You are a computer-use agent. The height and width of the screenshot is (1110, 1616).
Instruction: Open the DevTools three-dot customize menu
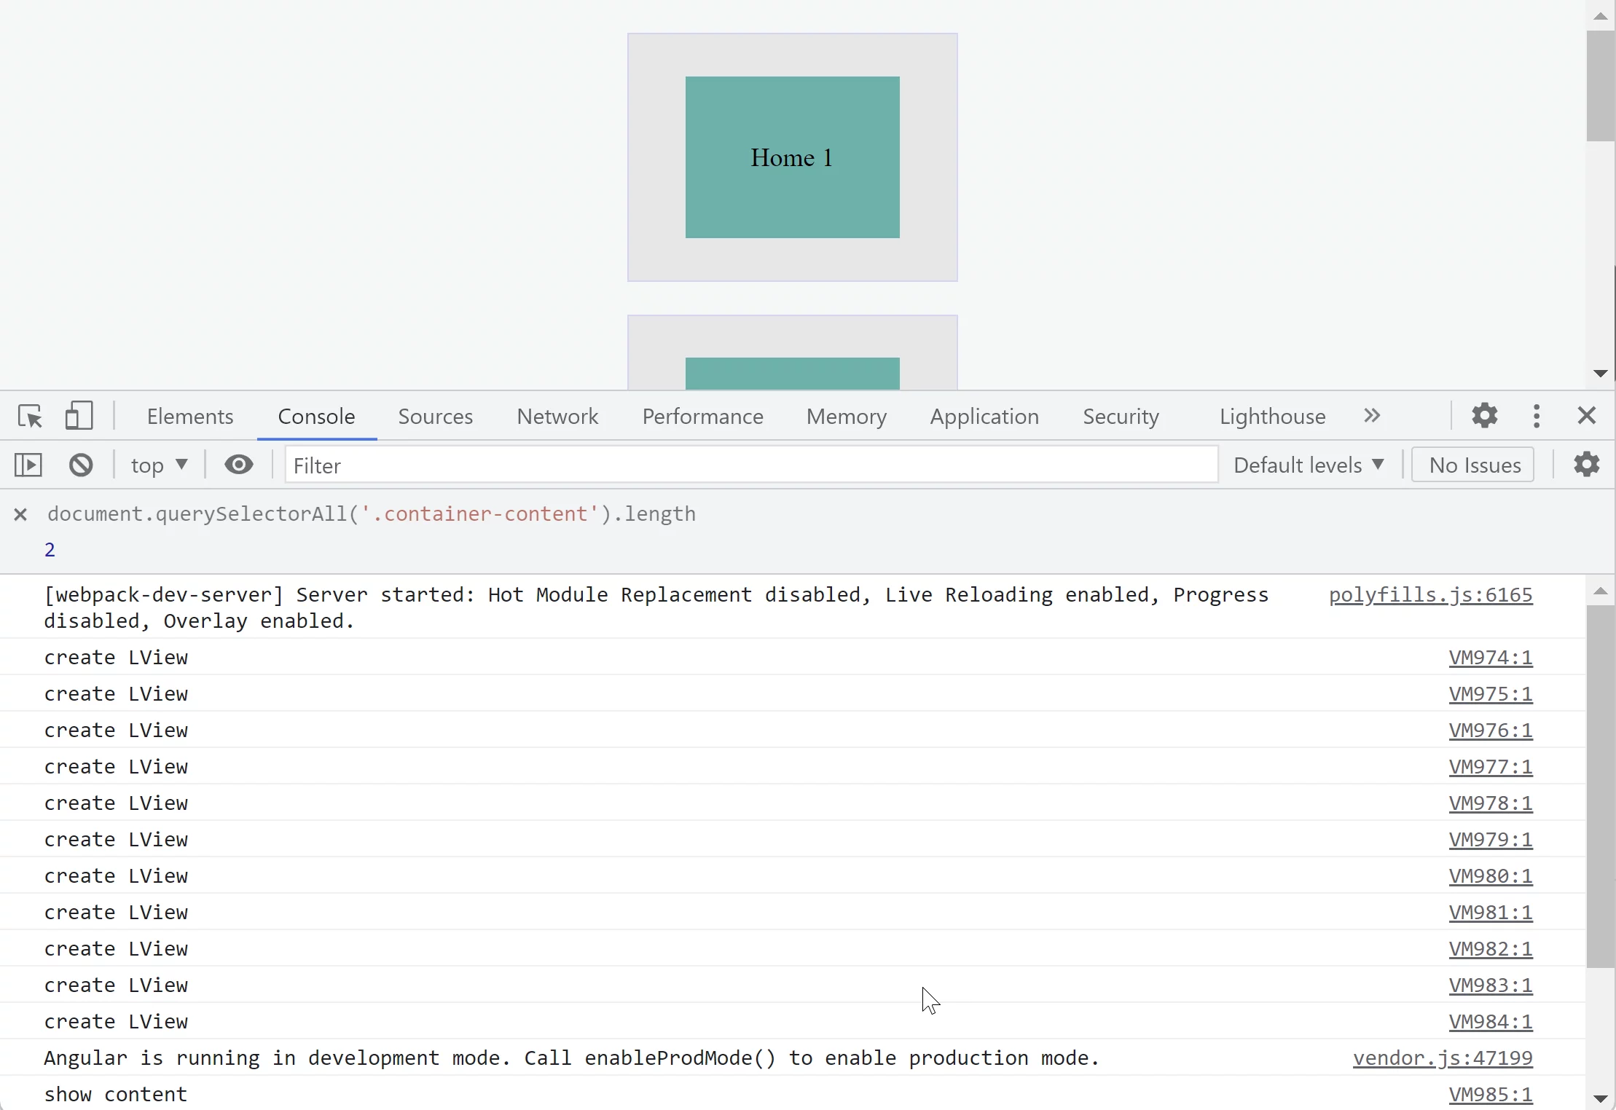(1537, 416)
